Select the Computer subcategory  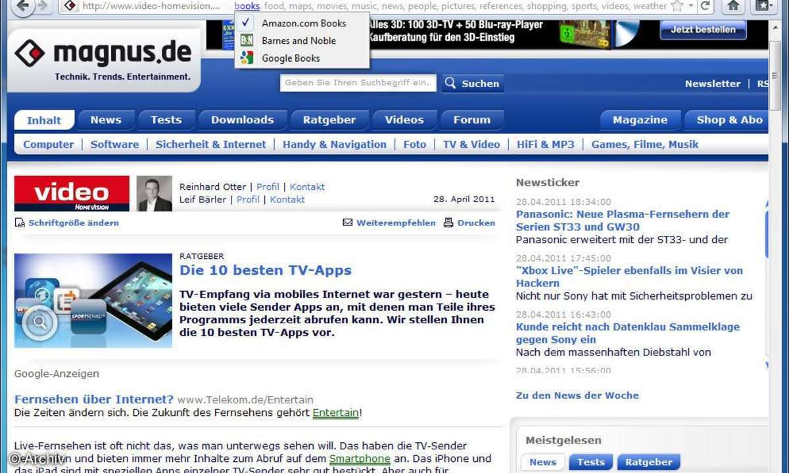[49, 145]
